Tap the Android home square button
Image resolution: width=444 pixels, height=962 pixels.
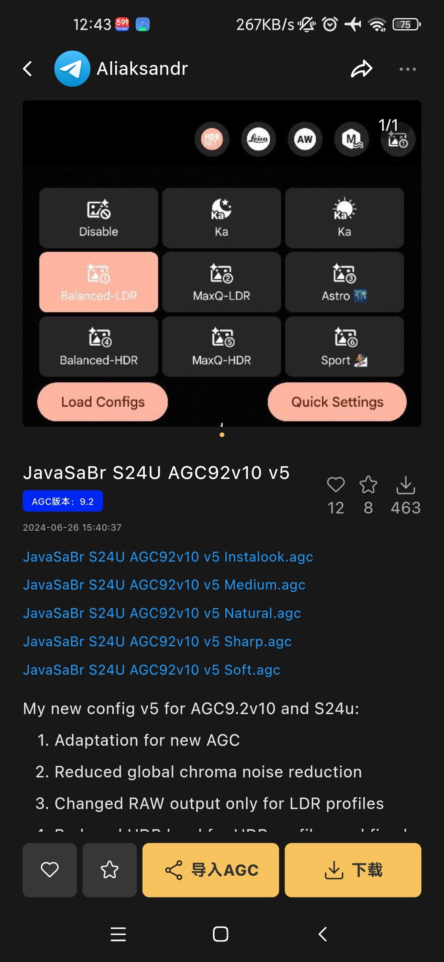(x=221, y=934)
